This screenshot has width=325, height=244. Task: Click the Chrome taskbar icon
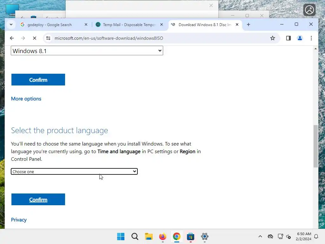click(x=176, y=236)
